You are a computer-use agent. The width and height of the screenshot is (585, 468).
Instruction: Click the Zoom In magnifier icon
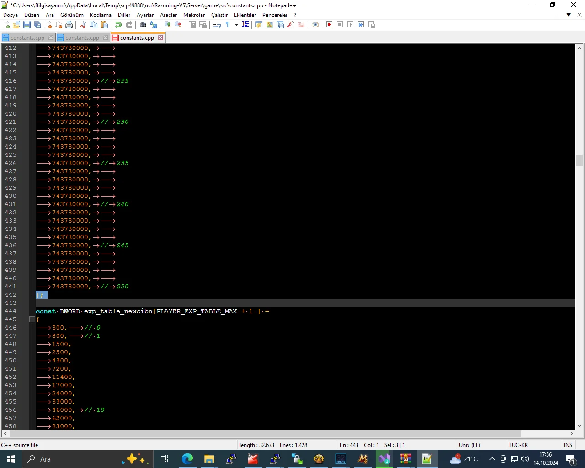click(x=168, y=25)
